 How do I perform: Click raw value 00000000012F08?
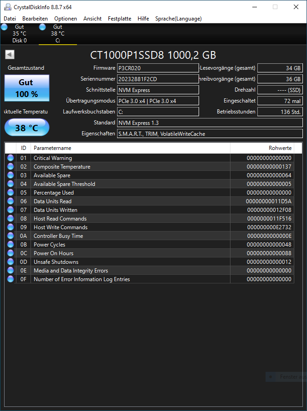(269, 210)
